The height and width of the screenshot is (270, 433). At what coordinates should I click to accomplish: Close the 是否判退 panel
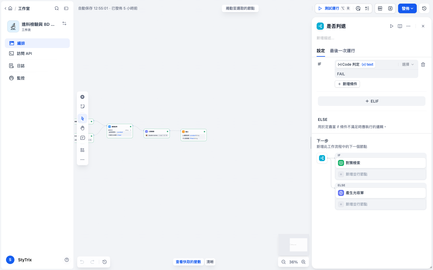pyautogui.click(x=423, y=26)
